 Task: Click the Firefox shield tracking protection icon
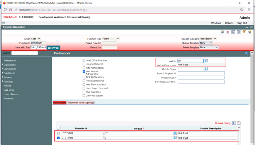(x=5, y=10)
